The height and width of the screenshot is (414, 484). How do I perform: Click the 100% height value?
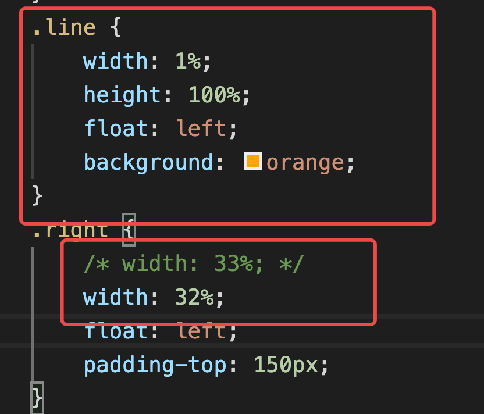pyautogui.click(x=213, y=94)
